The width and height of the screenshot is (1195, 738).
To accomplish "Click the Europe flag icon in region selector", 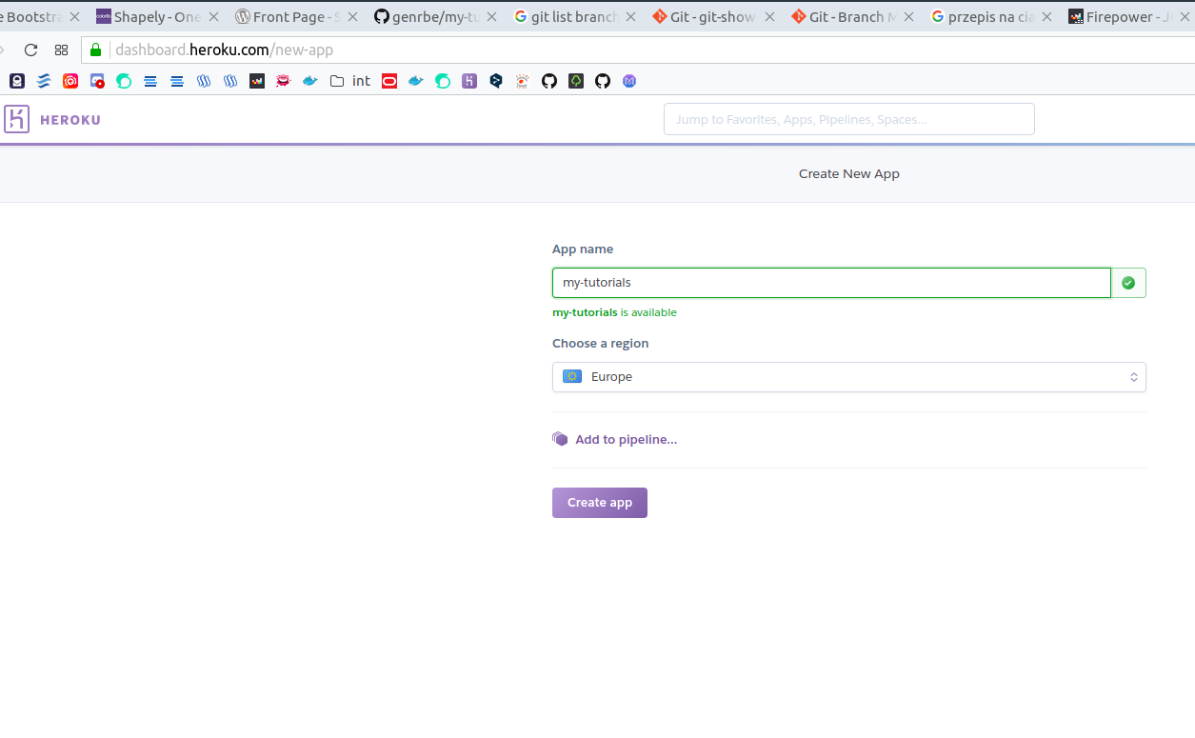I will 572,376.
